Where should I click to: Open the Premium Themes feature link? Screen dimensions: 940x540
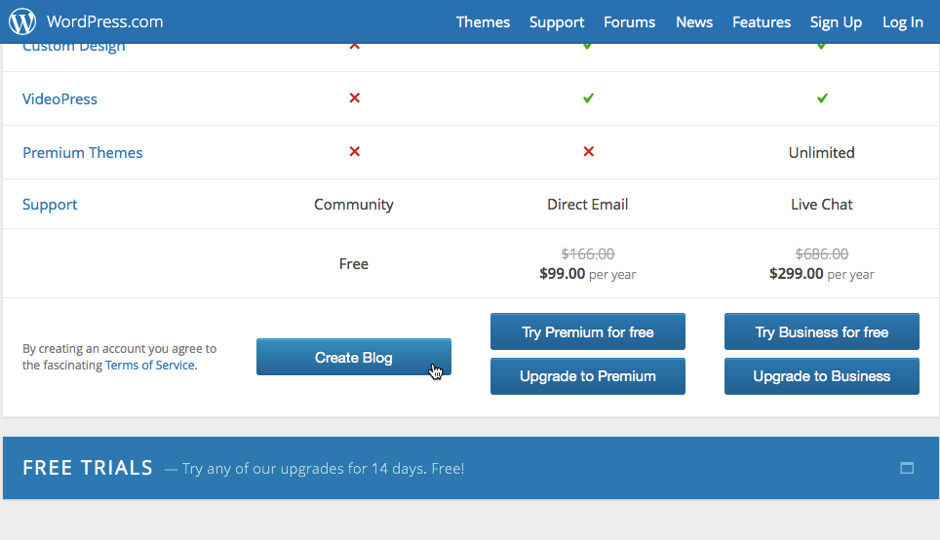tap(82, 153)
